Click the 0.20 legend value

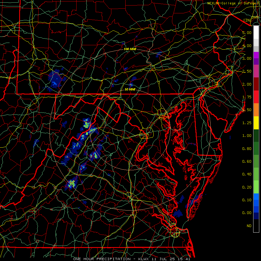247,187
